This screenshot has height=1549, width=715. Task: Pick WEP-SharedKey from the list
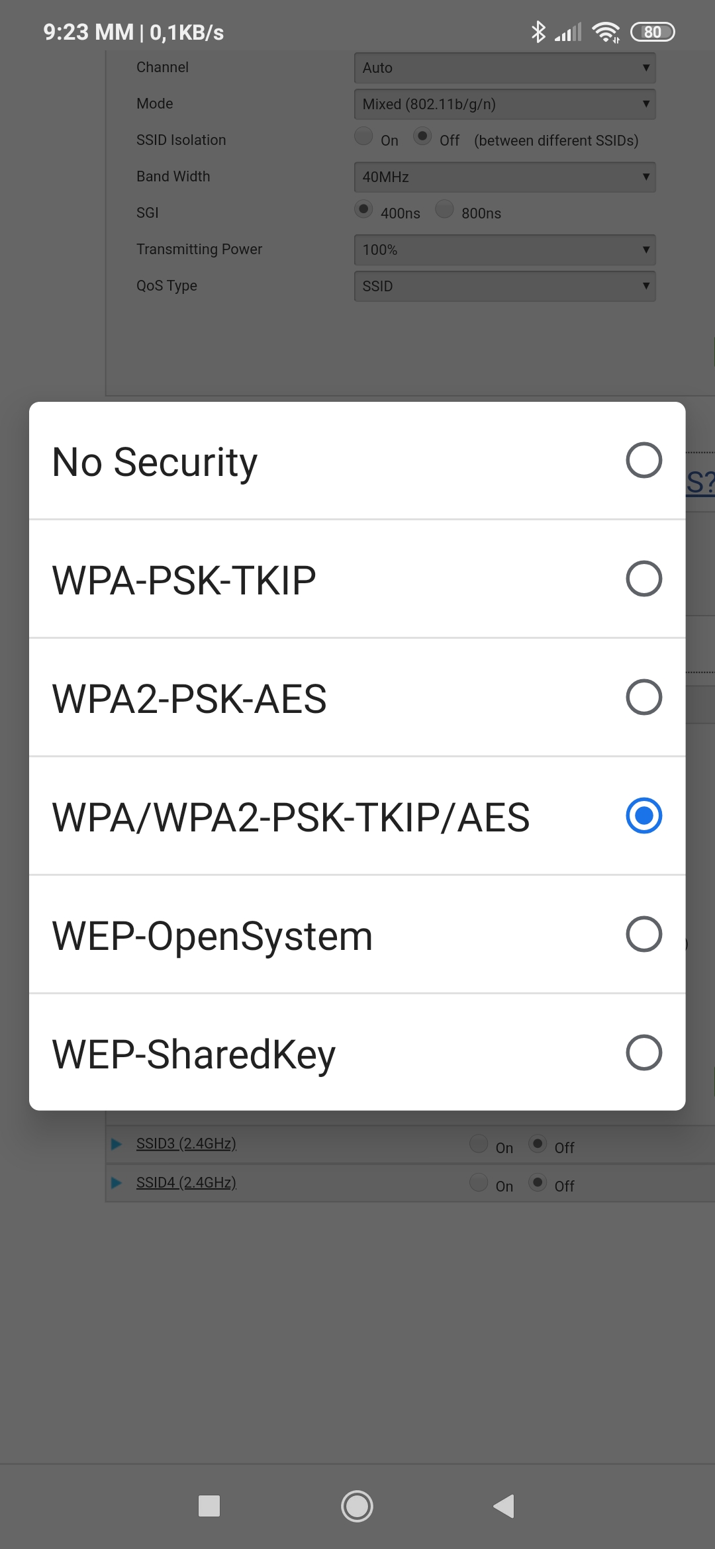pyautogui.click(x=643, y=1053)
